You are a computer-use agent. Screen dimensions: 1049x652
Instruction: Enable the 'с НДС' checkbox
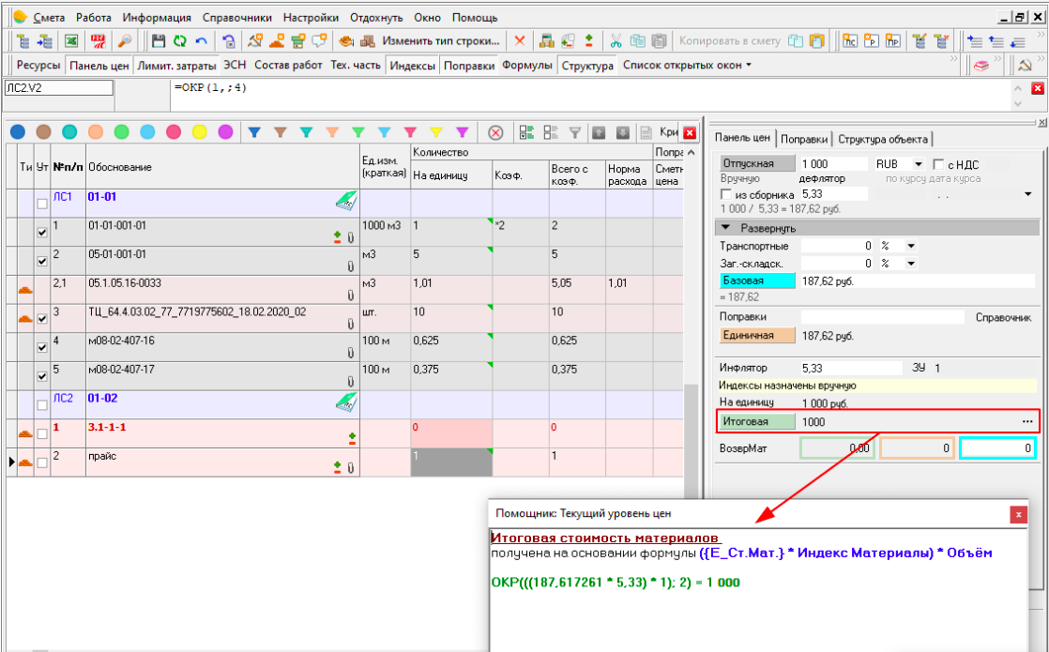tap(939, 164)
